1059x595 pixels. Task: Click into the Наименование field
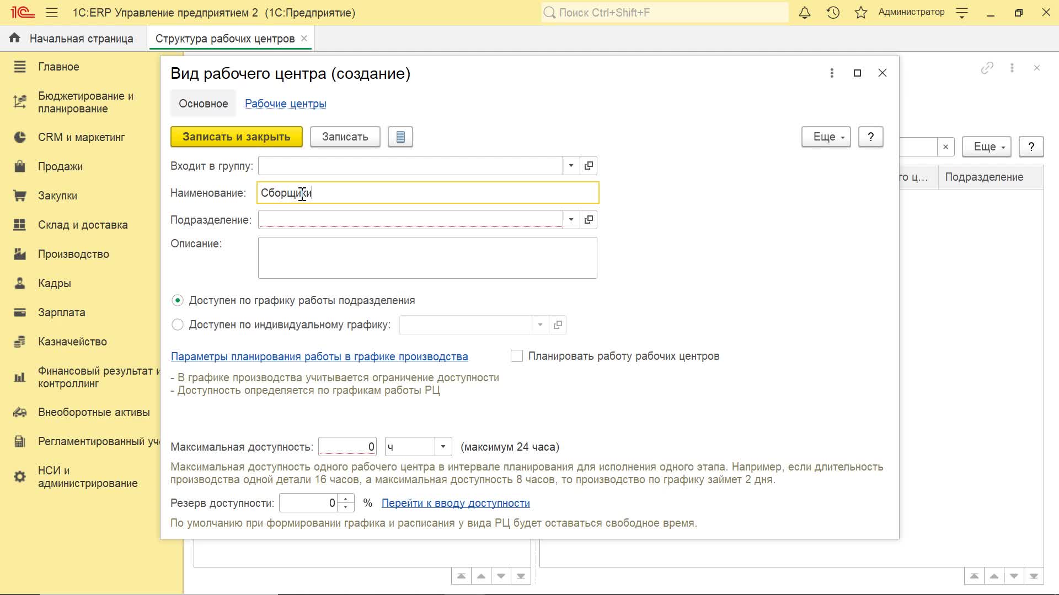pyautogui.click(x=428, y=193)
